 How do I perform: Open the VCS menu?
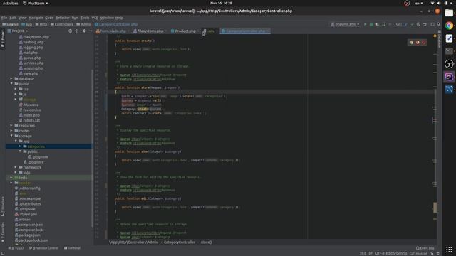click(x=95, y=18)
